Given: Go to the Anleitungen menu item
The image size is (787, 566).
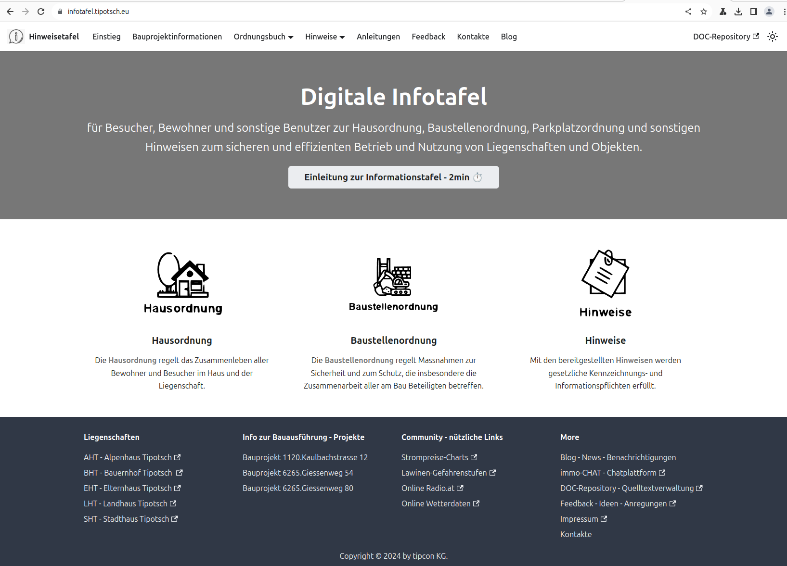Looking at the screenshot, I should point(378,37).
